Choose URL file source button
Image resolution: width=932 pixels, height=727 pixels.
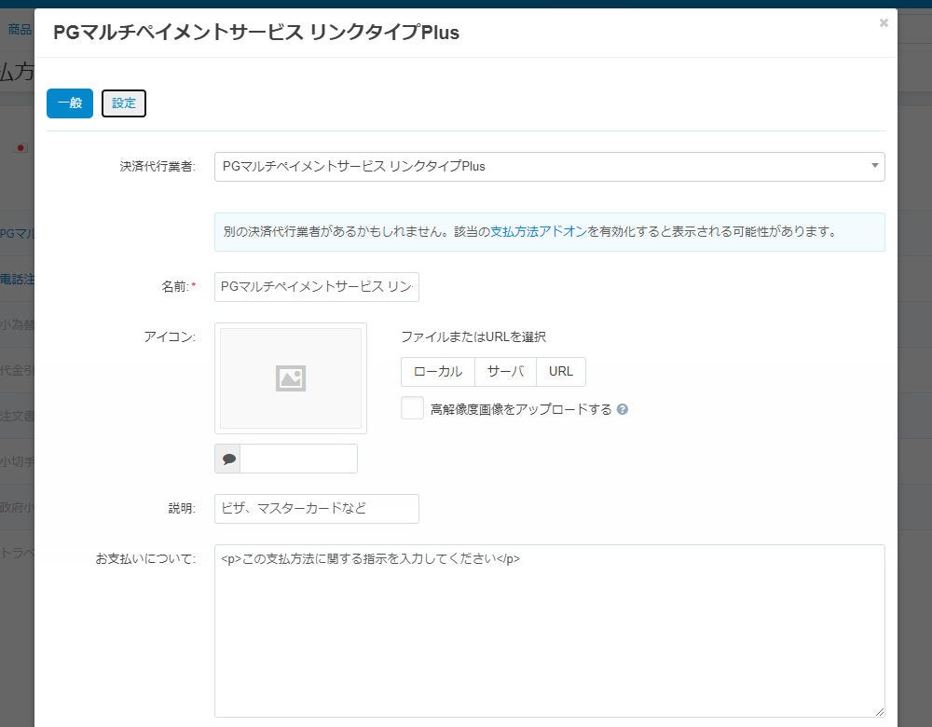click(x=560, y=372)
